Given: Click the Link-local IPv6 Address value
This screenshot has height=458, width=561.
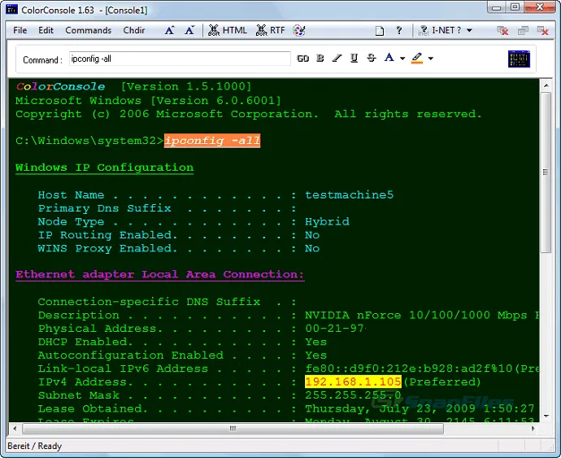Looking at the screenshot, I should (421, 369).
